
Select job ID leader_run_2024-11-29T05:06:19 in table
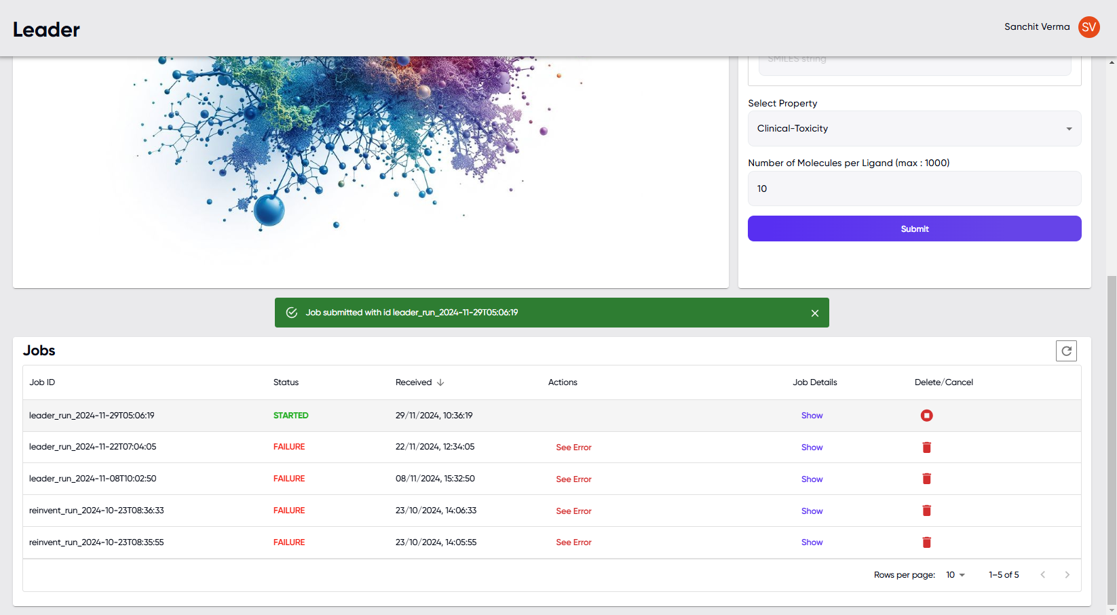tap(92, 416)
